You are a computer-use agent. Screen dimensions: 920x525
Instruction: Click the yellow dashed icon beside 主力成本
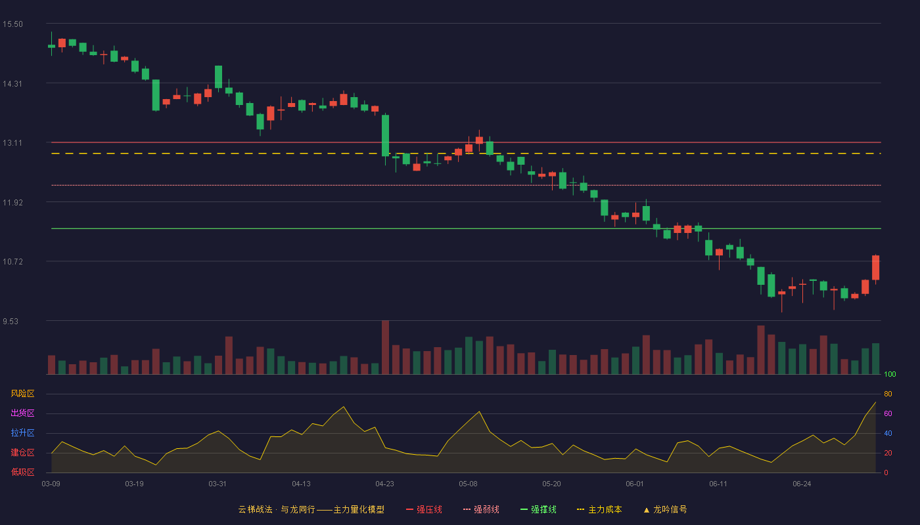point(580,509)
